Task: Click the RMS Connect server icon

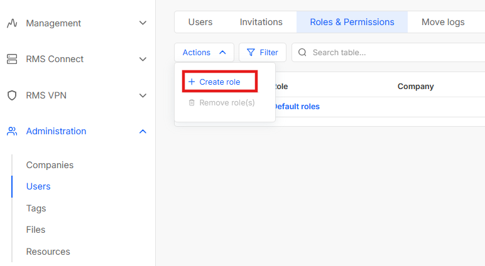Action: (12, 59)
